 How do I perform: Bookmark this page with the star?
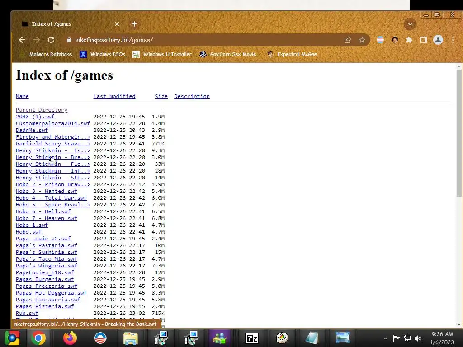362,40
